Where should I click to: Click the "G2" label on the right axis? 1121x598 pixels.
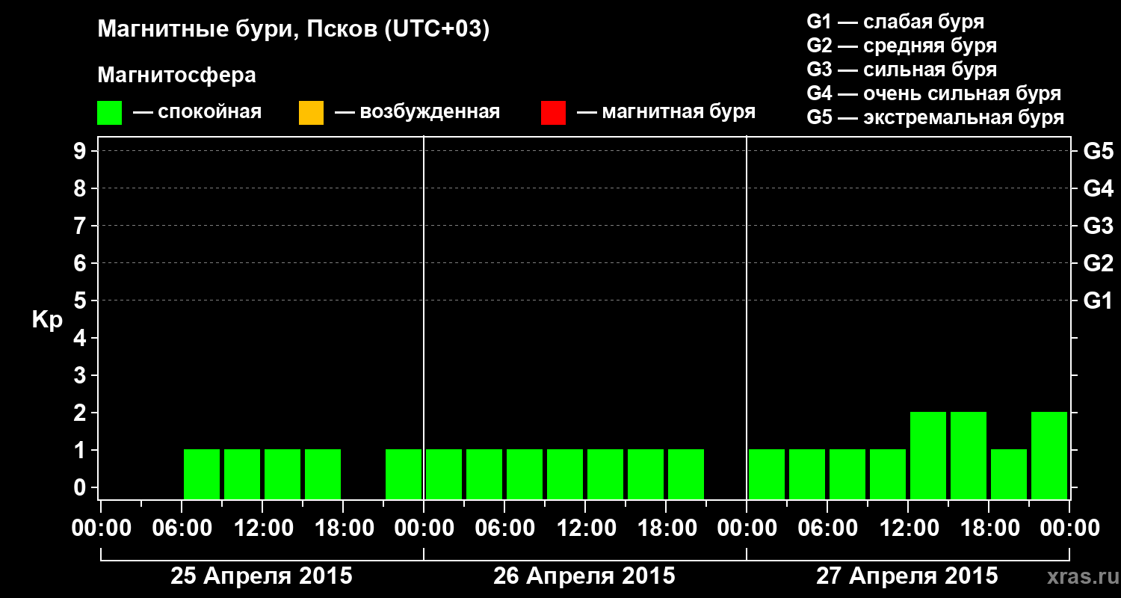click(1098, 264)
